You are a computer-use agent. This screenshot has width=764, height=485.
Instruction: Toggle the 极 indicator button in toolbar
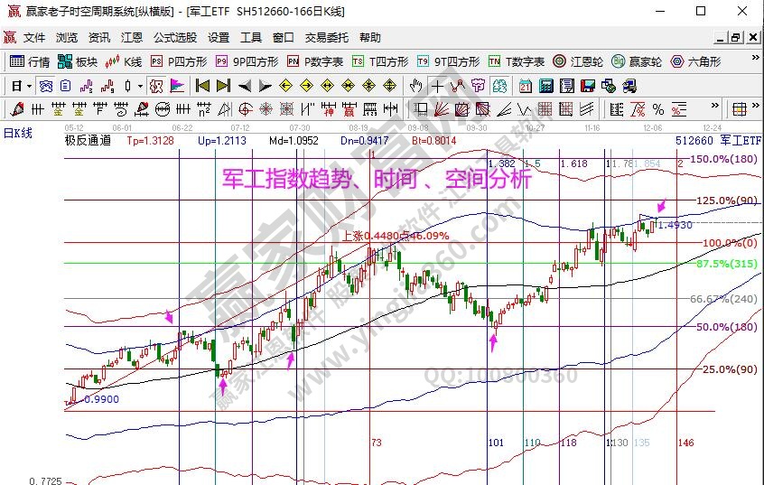point(156,86)
